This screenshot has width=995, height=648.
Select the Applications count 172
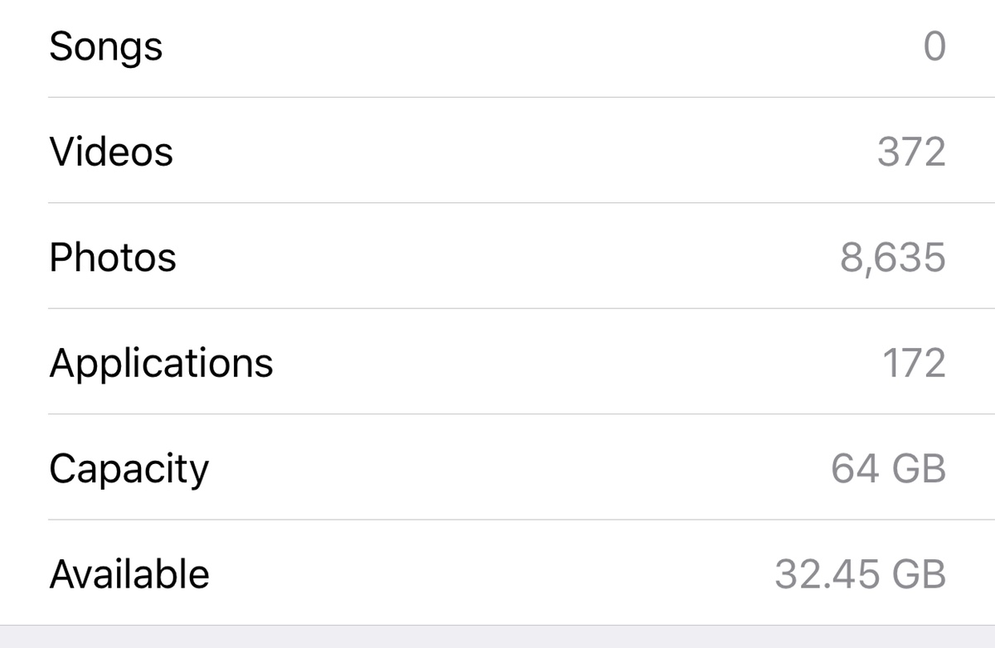pyautogui.click(x=914, y=363)
